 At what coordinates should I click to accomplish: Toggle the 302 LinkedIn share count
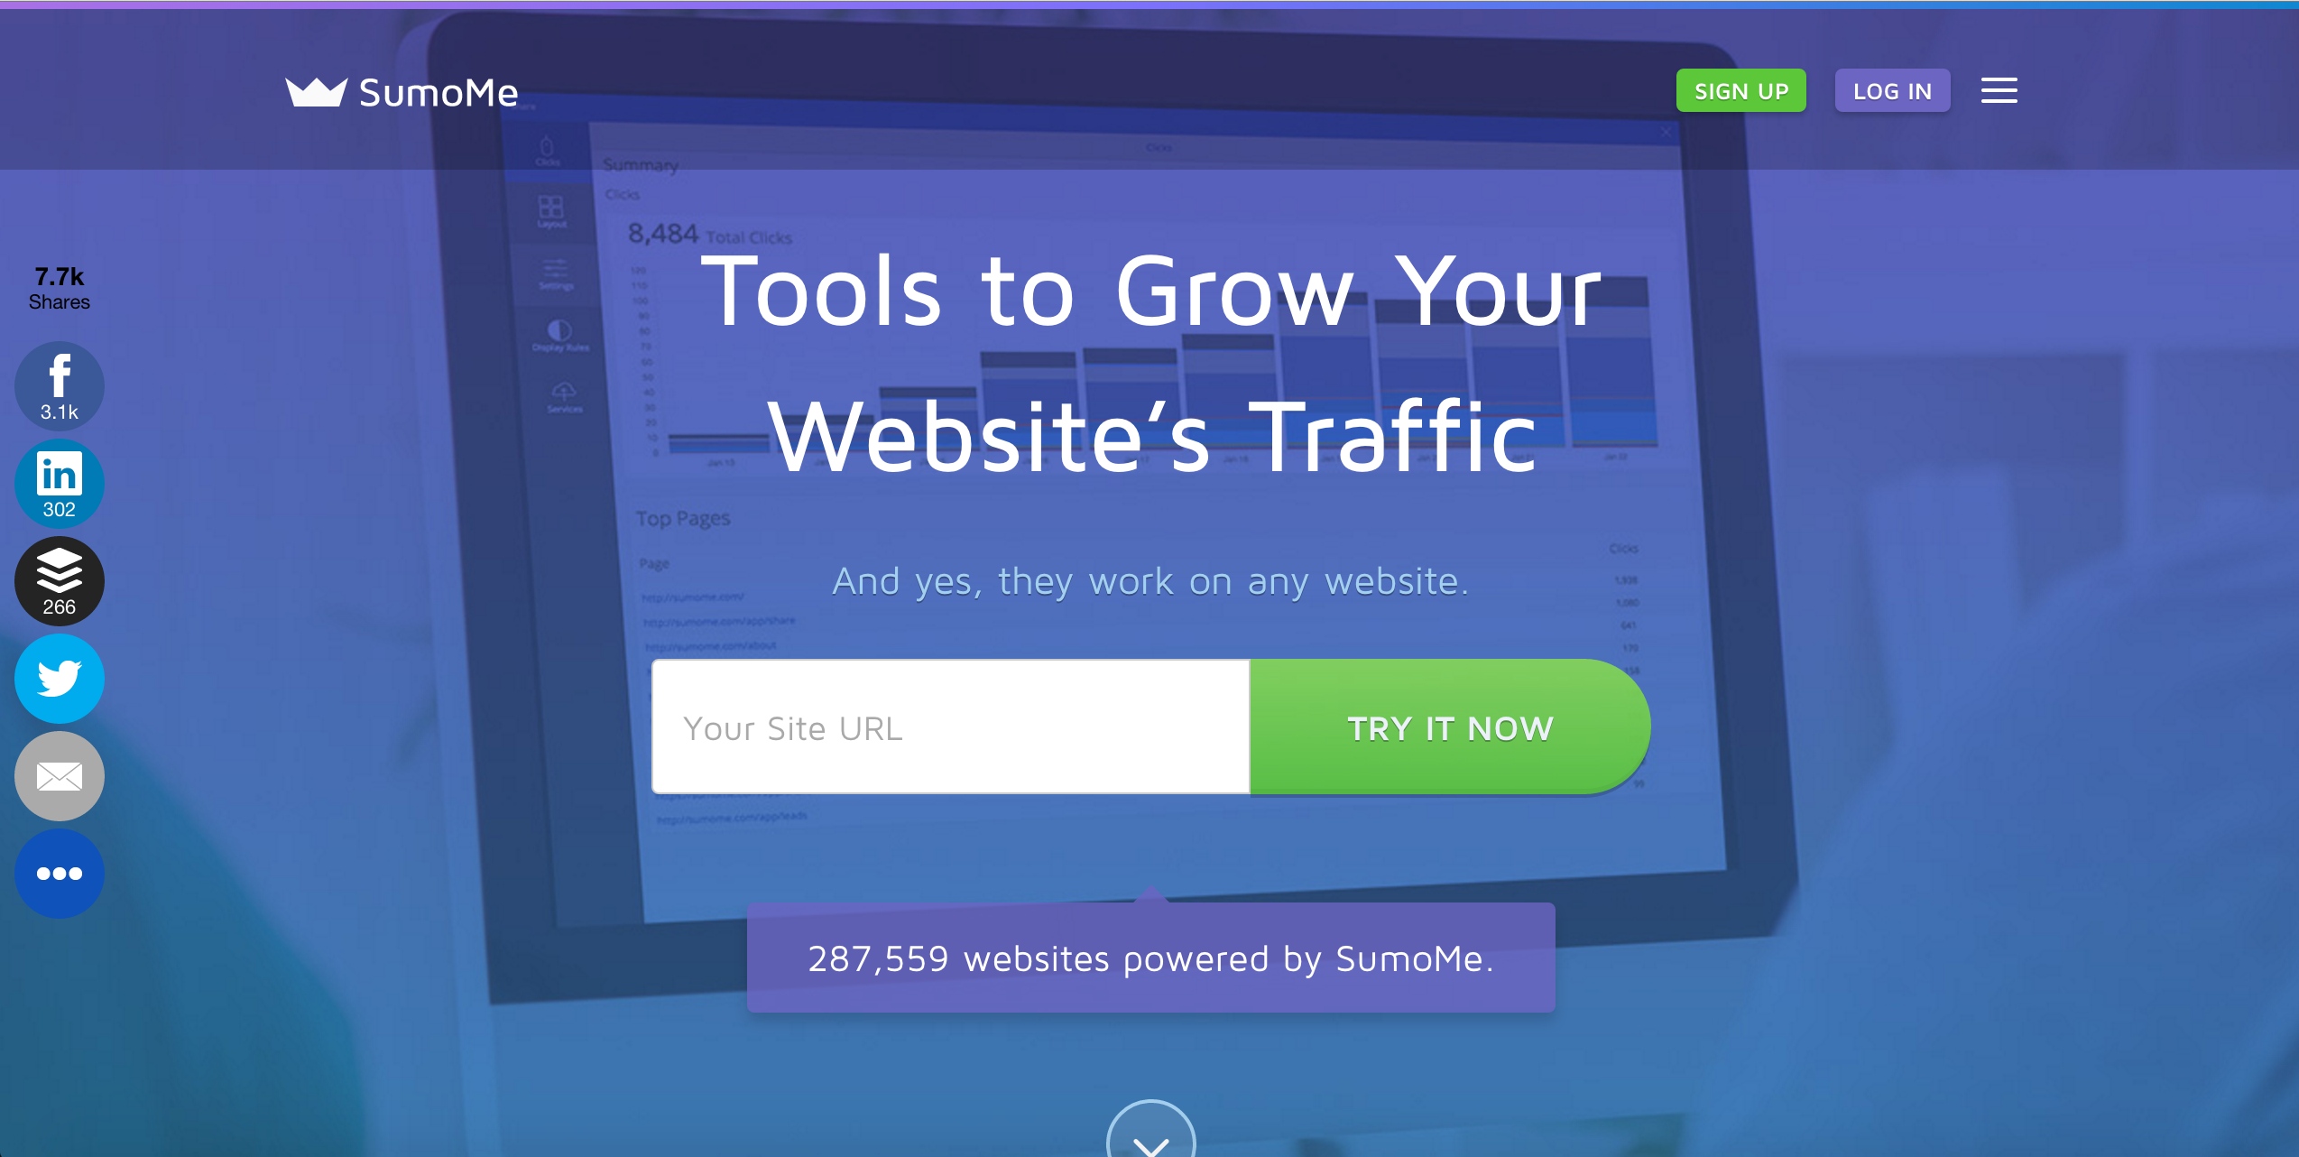(x=59, y=483)
